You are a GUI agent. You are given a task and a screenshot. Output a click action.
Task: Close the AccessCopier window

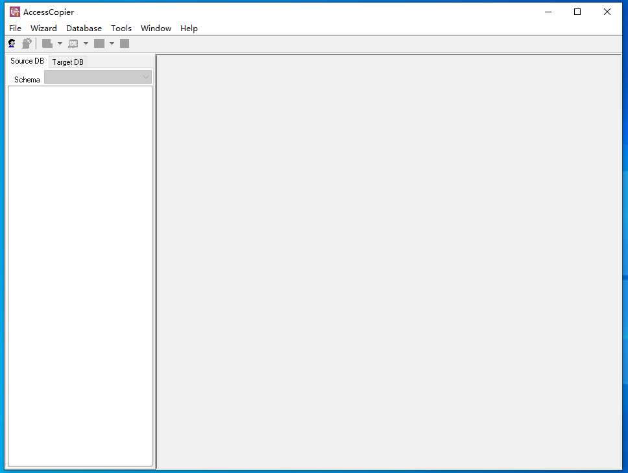pyautogui.click(x=607, y=12)
